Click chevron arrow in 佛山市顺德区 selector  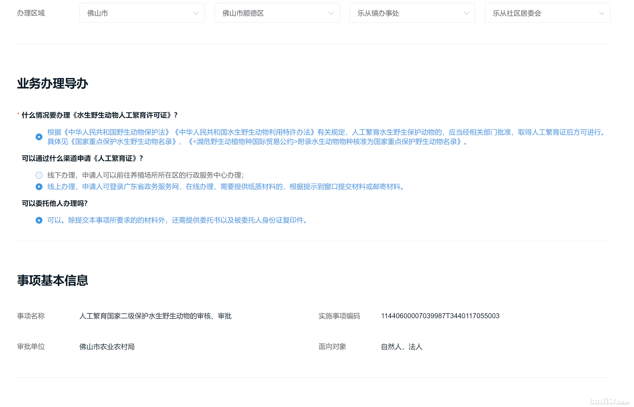click(331, 13)
